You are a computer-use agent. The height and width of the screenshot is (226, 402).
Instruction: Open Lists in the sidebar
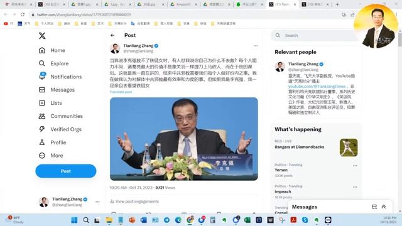tap(50, 103)
